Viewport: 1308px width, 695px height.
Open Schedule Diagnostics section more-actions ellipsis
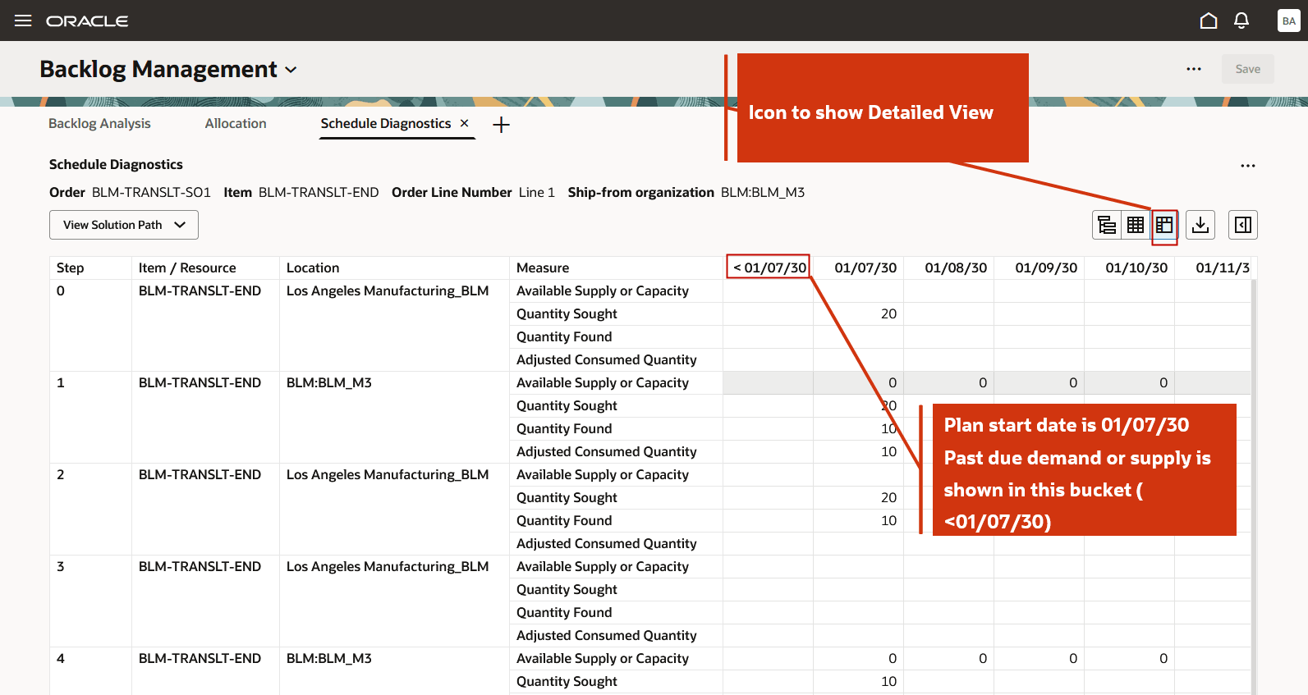click(1248, 166)
